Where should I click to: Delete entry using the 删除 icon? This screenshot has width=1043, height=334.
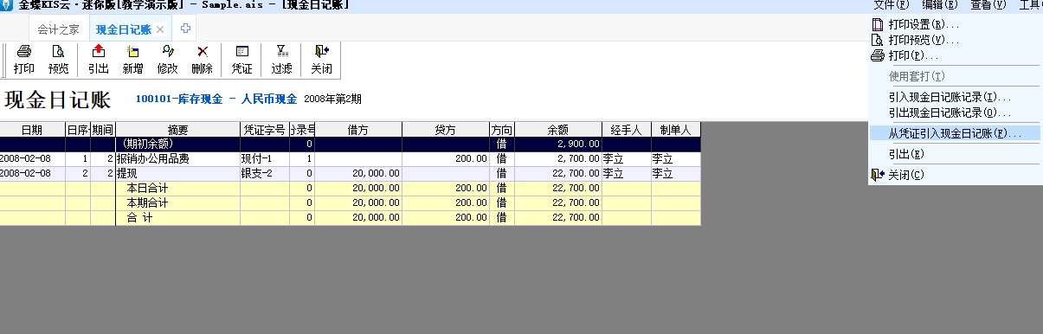point(202,60)
